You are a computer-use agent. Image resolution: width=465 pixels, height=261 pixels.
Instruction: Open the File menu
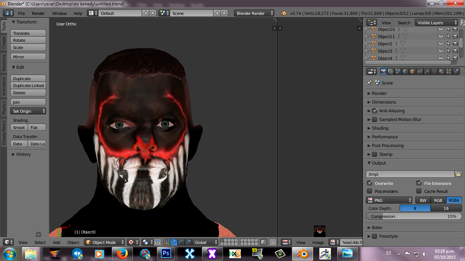pos(21,13)
